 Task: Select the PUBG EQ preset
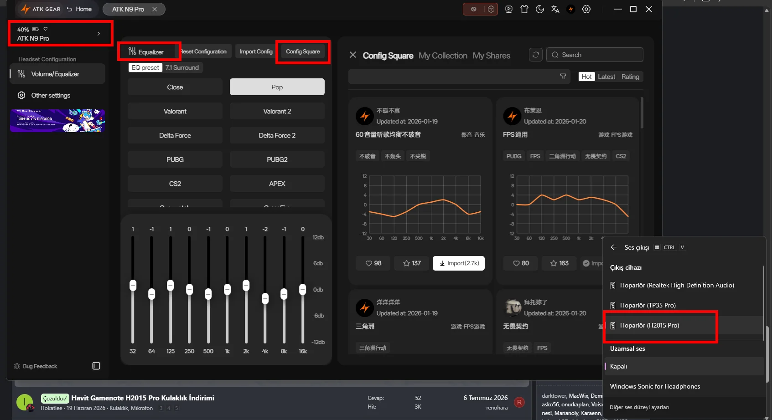[175, 159]
